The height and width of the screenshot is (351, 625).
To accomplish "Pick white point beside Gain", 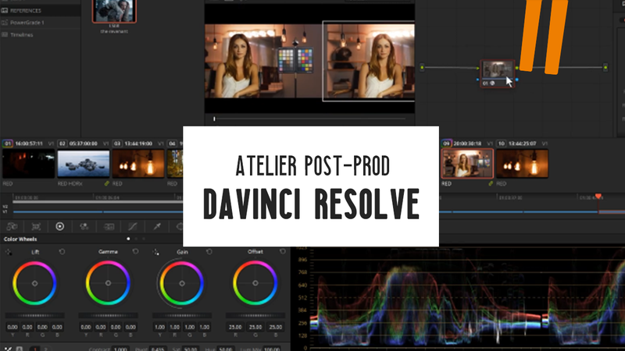I will [155, 252].
